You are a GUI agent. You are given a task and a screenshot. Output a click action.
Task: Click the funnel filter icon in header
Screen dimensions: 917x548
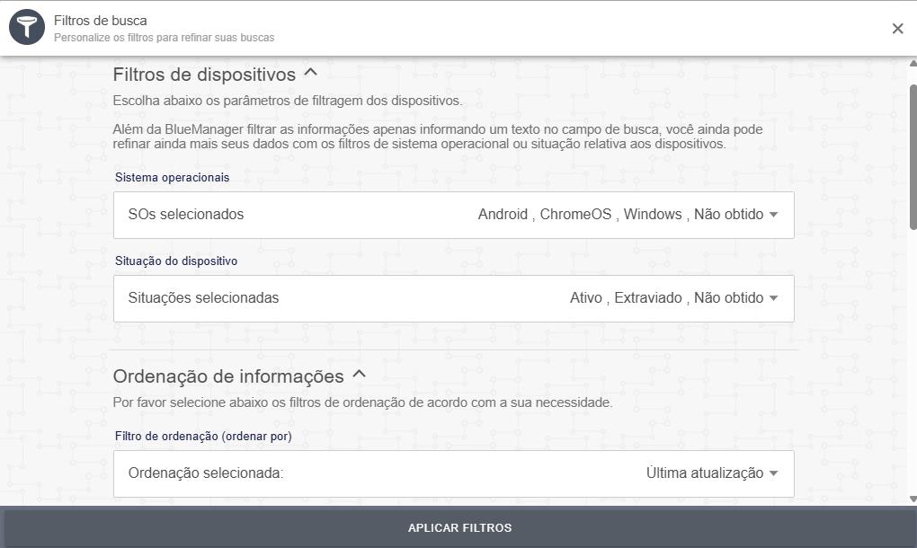tap(27, 28)
